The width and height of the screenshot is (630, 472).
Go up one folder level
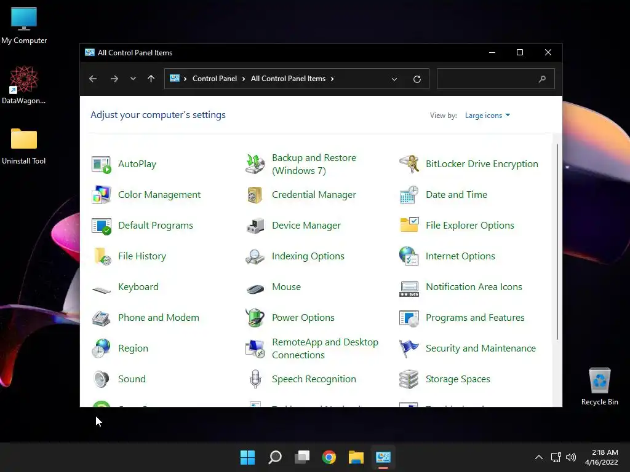[151, 79]
